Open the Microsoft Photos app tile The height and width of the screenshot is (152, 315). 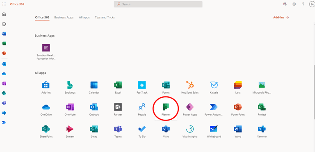[x=262, y=87]
